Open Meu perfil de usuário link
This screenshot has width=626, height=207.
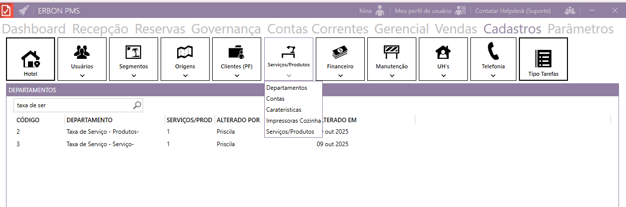[x=423, y=10]
